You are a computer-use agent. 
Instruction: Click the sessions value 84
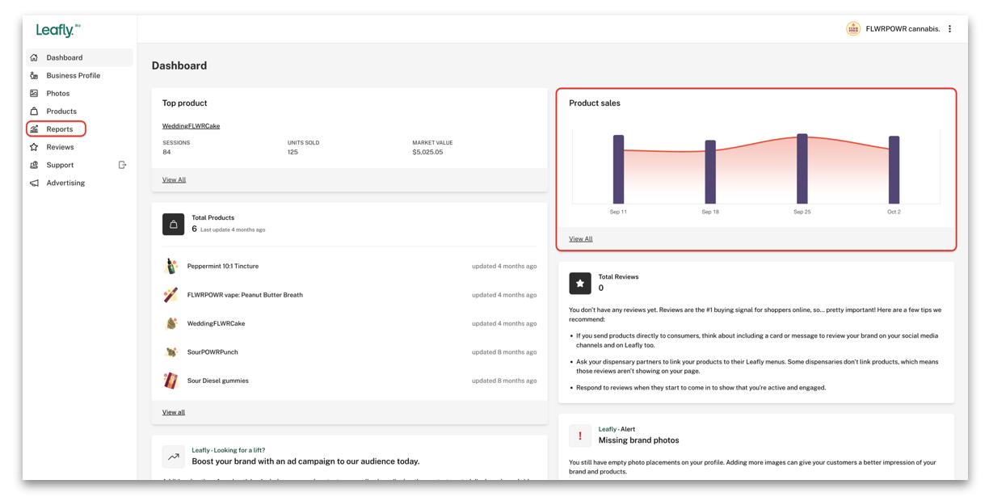[166, 152]
